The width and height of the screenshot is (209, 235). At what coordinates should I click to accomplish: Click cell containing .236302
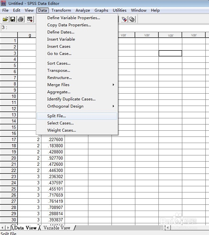[x=53, y=177]
